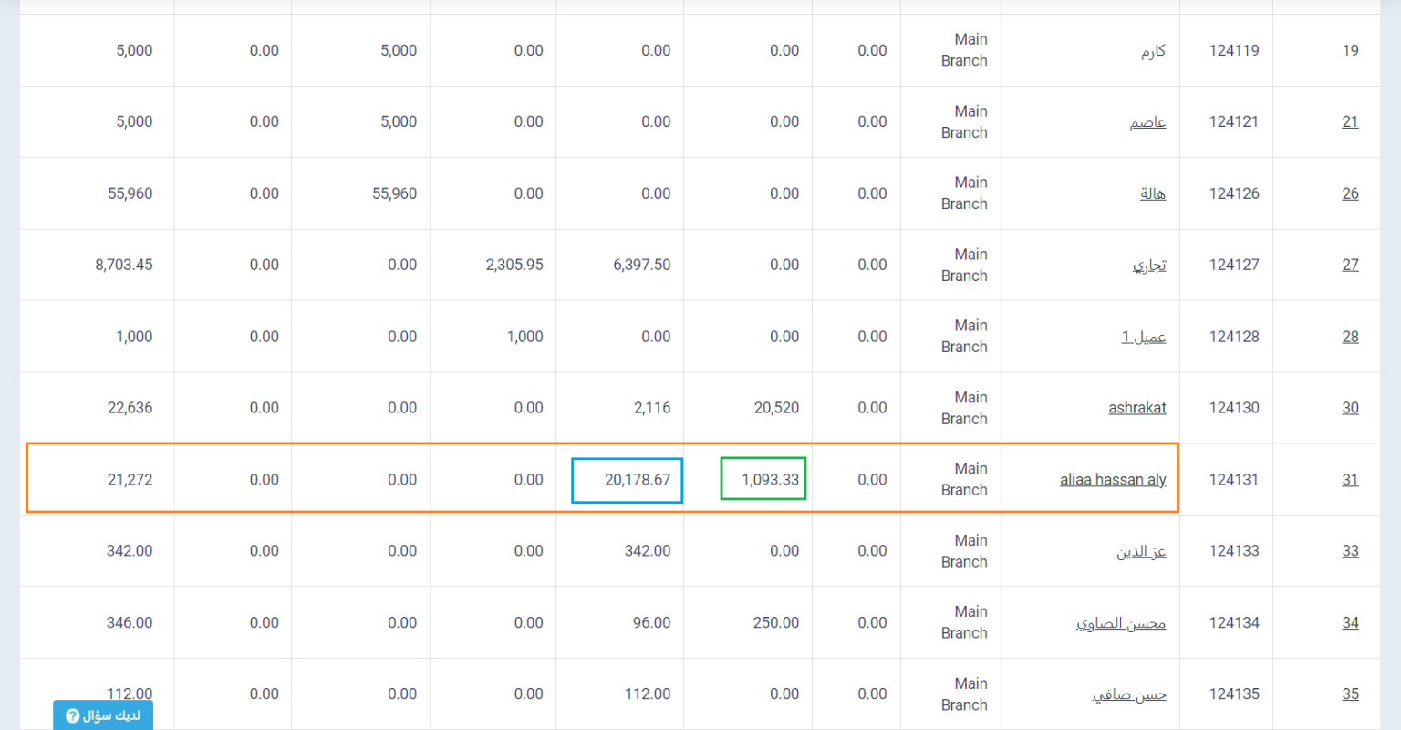Open row number link 27
Viewport: 1401px width, 730px height.
pos(1350,265)
